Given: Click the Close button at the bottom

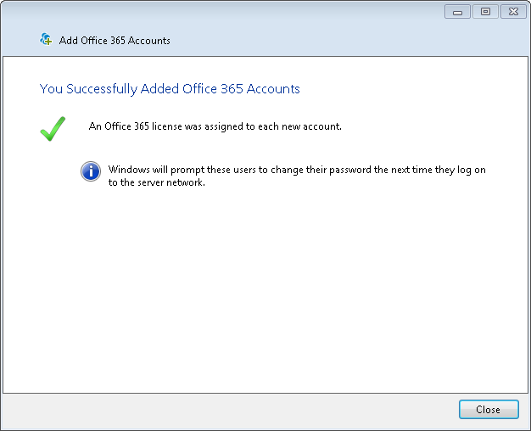Looking at the screenshot, I should (x=488, y=410).
